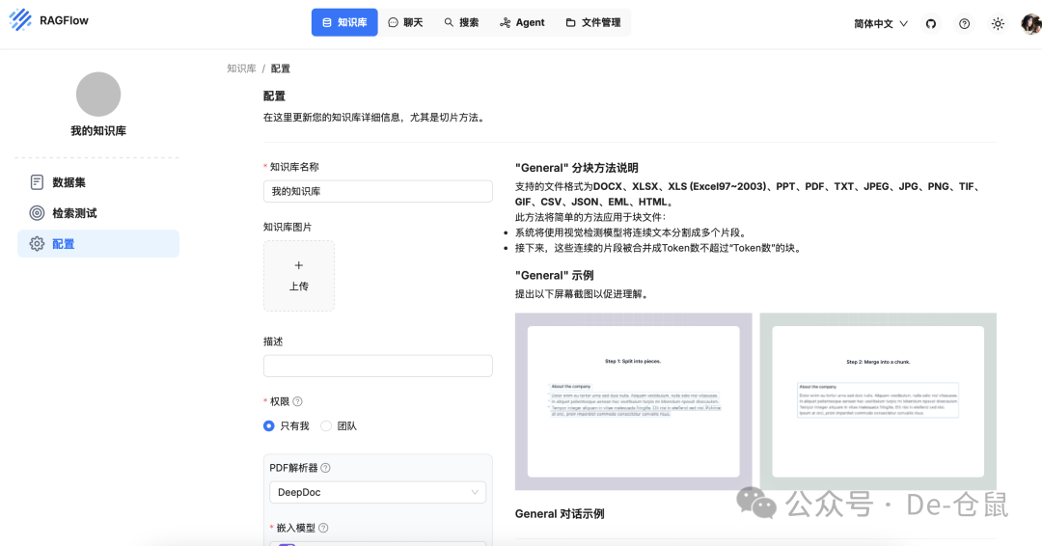Viewport: 1042px width, 546px height.
Task: Focus the 知识库名称 input field
Action: (377, 191)
